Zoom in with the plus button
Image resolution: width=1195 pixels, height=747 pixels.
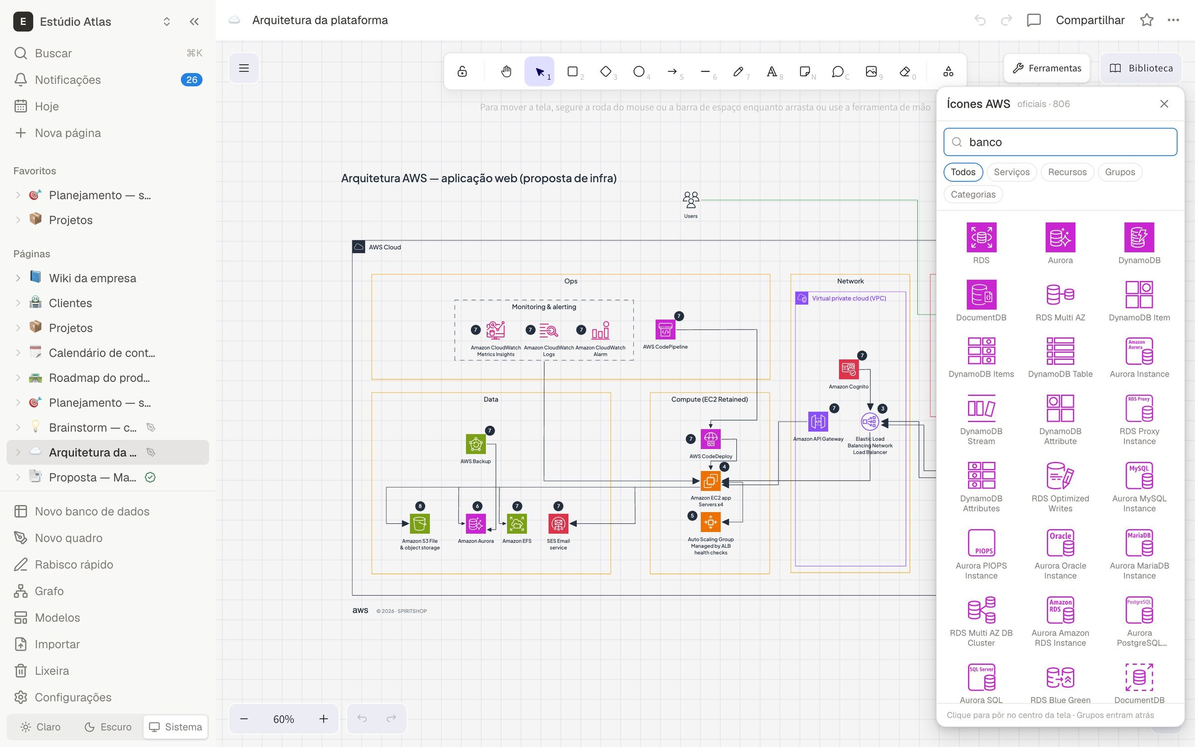tap(323, 719)
